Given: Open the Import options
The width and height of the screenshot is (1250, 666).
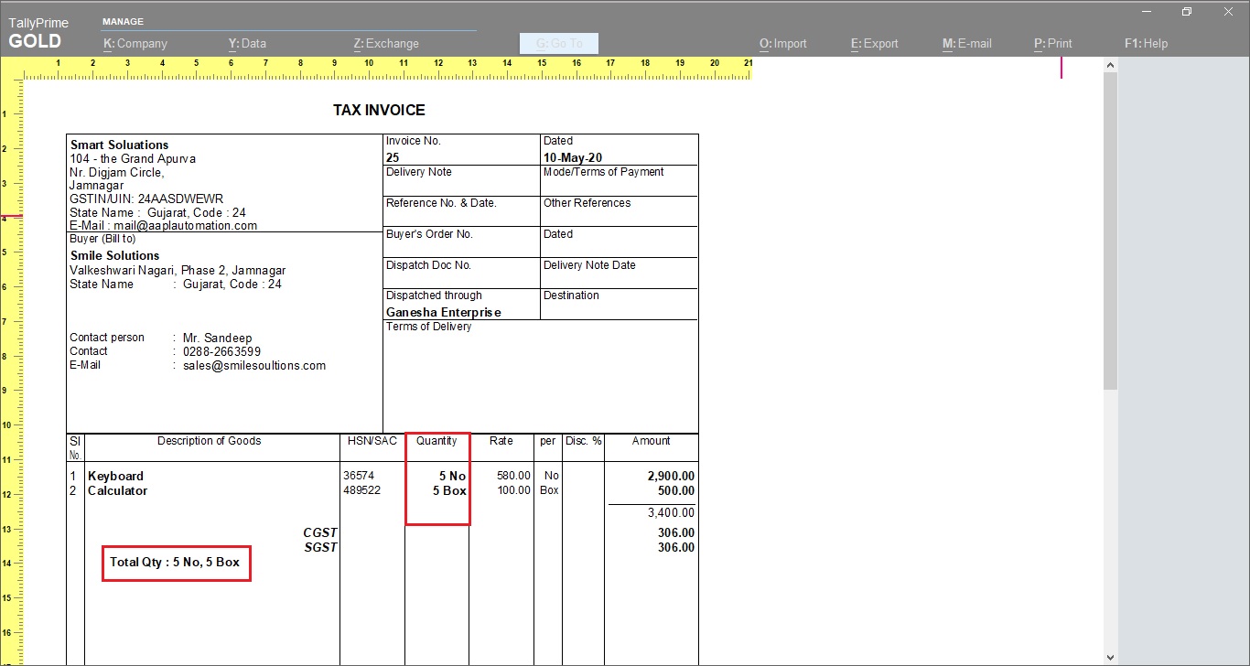Looking at the screenshot, I should click(782, 43).
